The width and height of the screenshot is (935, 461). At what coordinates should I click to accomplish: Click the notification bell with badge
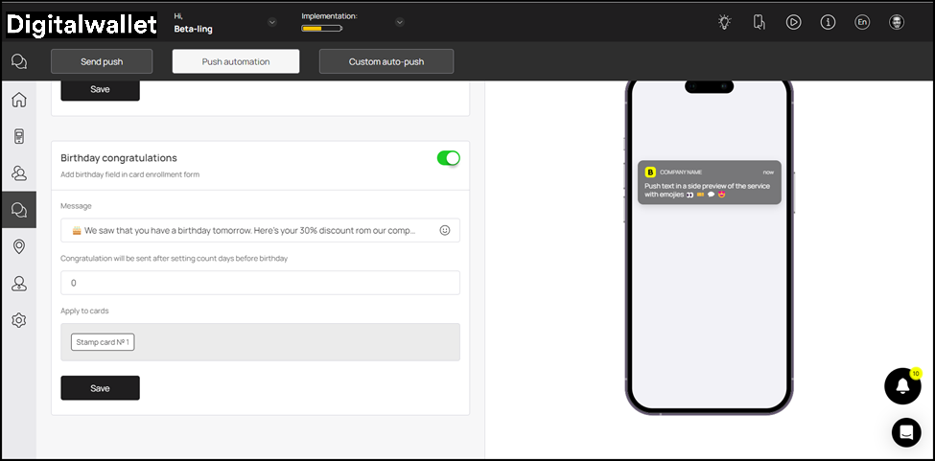click(901, 385)
